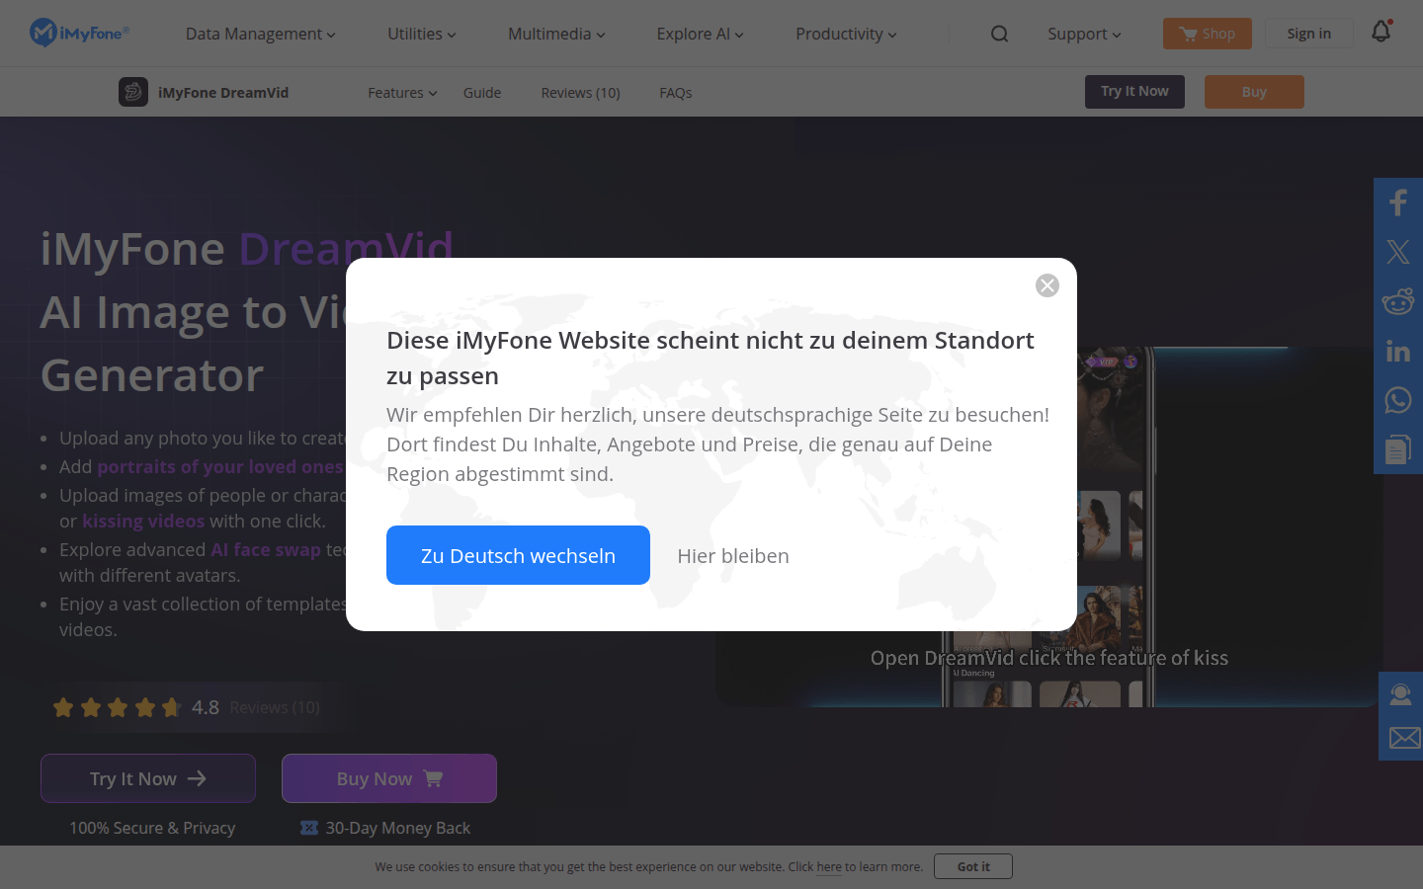Click the orange Shop button

coord(1208,34)
